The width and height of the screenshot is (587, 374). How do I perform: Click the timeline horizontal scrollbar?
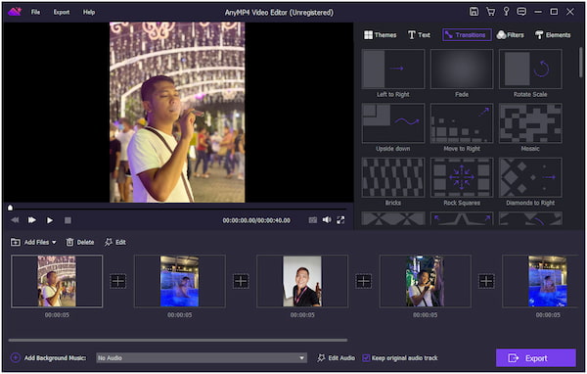[178, 341]
